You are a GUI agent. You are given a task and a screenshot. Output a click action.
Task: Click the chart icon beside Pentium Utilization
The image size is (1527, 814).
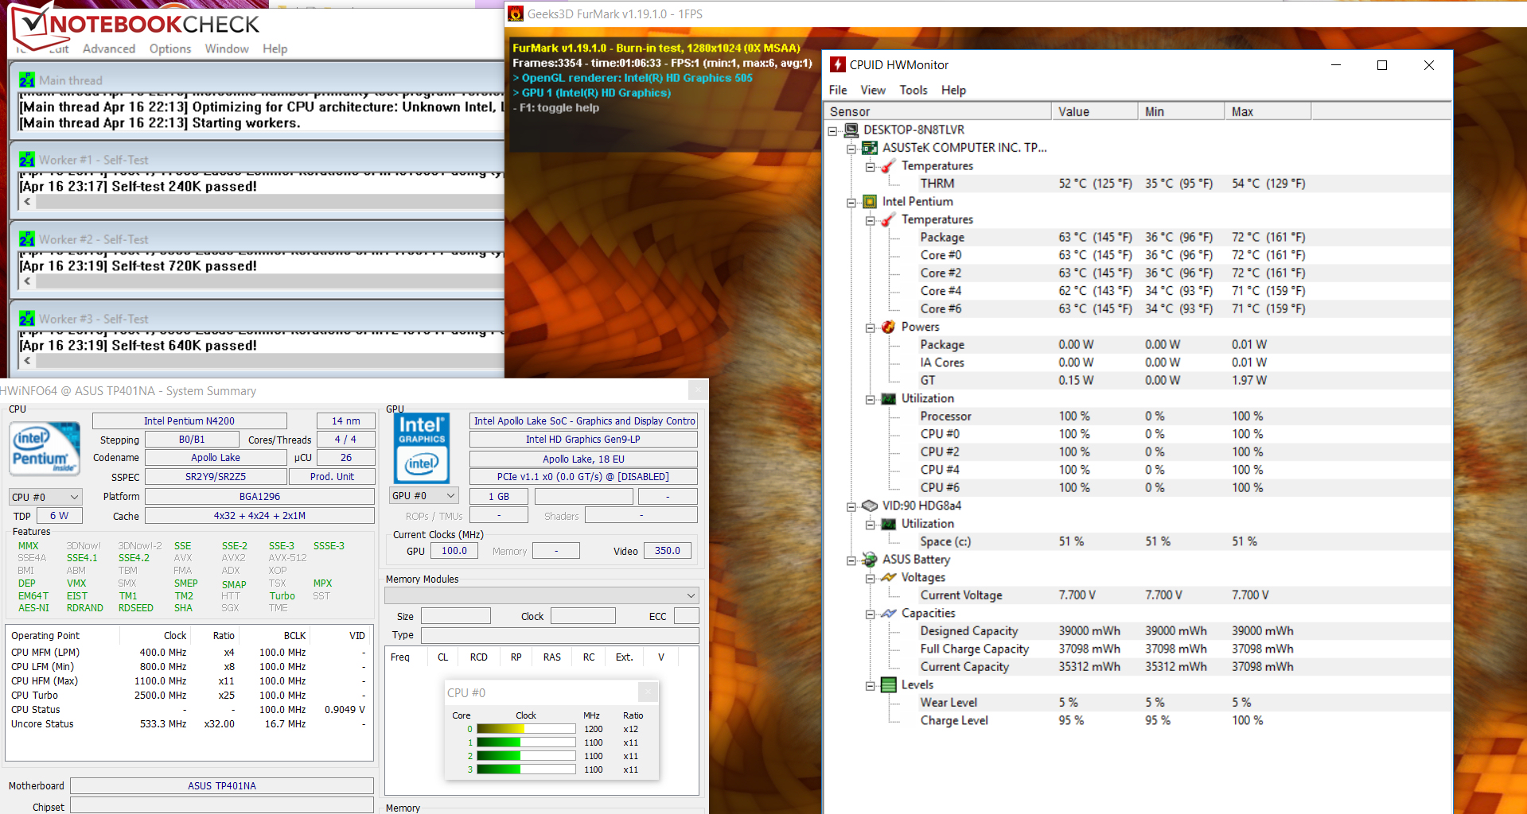coord(889,398)
